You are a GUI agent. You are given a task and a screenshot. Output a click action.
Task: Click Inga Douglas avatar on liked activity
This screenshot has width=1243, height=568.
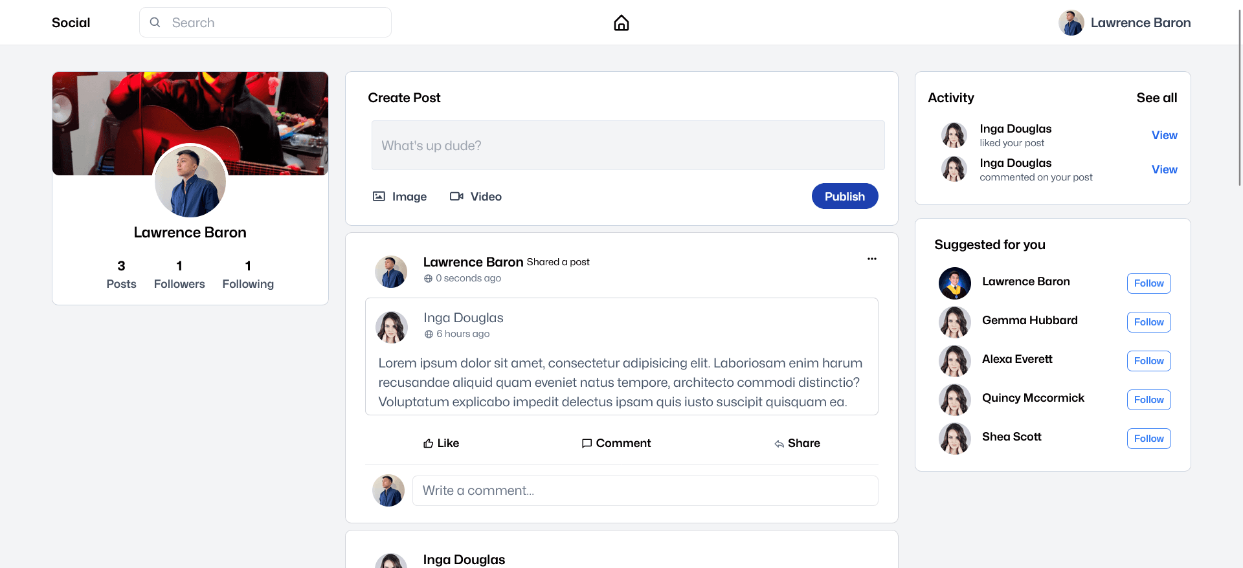954,135
